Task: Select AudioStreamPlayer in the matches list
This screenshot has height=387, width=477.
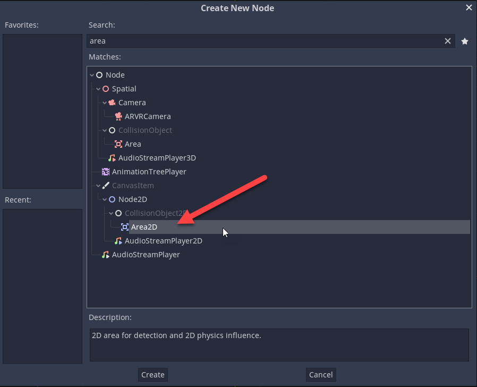Action: tap(146, 255)
